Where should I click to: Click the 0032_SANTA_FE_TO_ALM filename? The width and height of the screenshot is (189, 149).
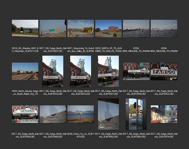tap(108, 50)
